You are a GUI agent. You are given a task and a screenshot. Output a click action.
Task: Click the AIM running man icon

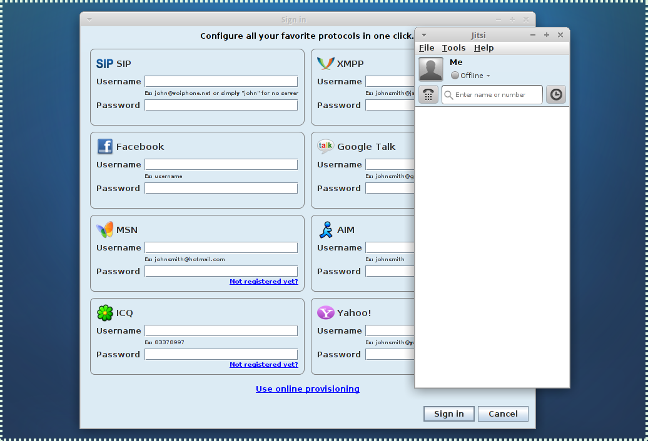click(326, 230)
